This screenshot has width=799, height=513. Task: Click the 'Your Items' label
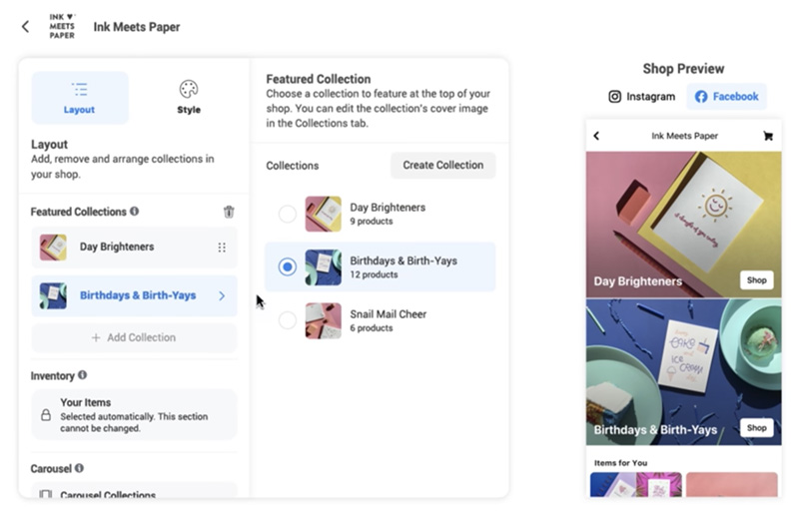[86, 402]
